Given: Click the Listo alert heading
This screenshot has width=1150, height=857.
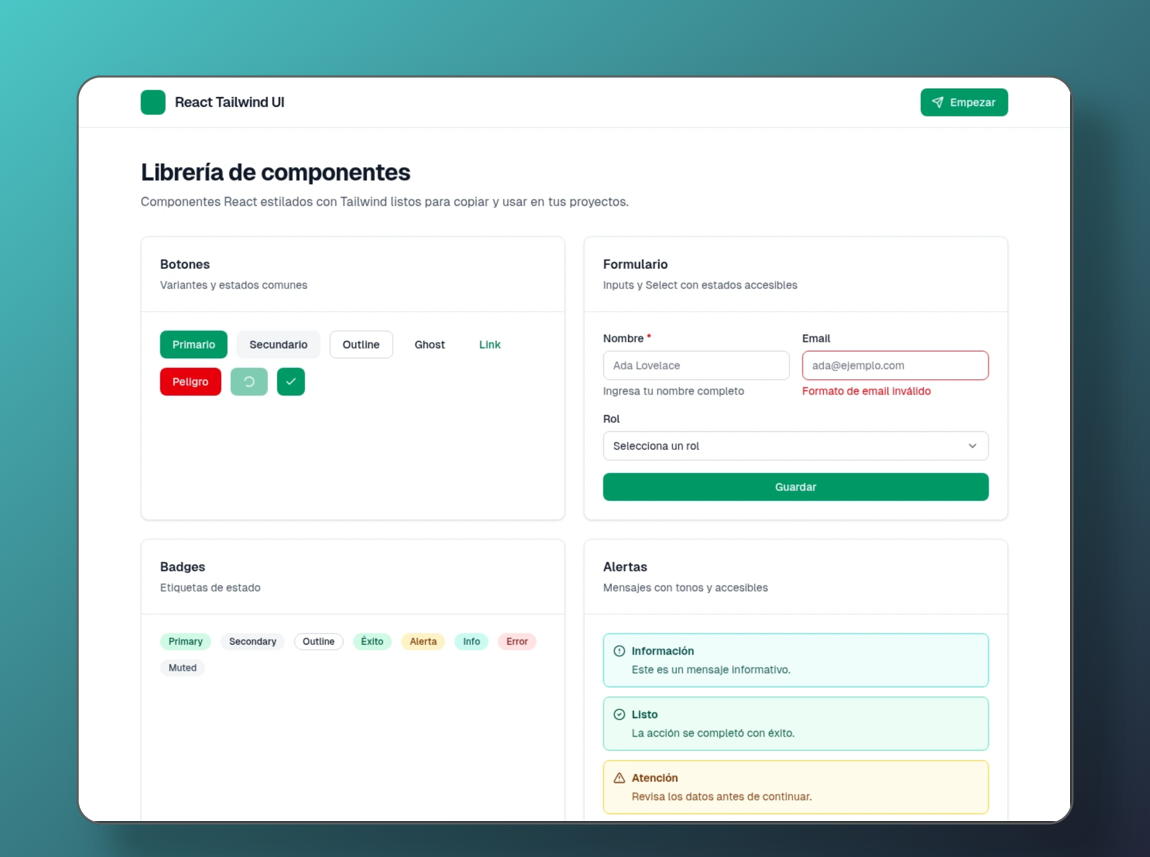Looking at the screenshot, I should pyautogui.click(x=644, y=714).
